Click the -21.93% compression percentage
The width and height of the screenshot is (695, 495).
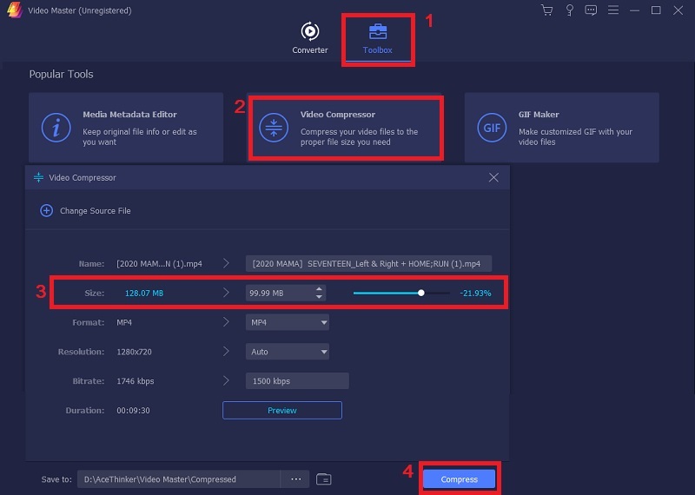point(475,293)
